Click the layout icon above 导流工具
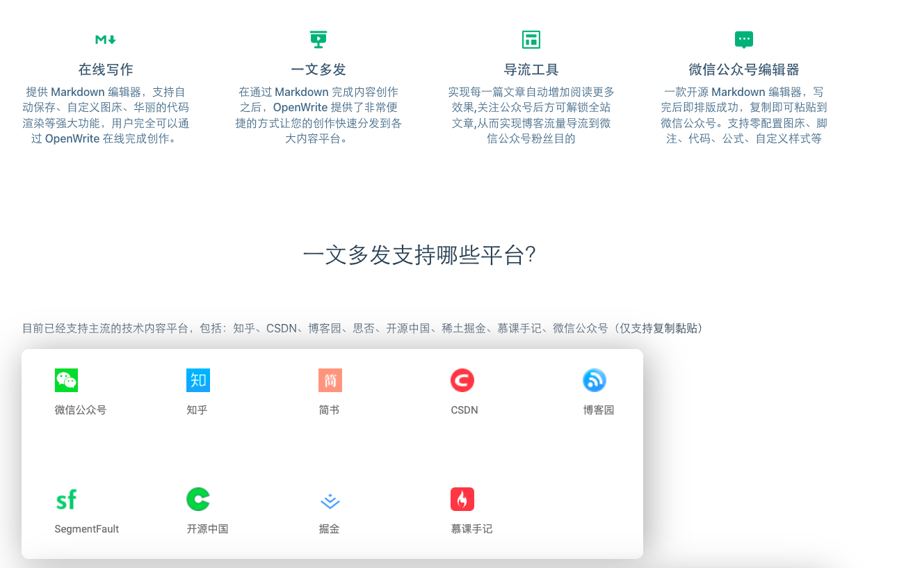This screenshot has height=568, width=897. point(531,40)
